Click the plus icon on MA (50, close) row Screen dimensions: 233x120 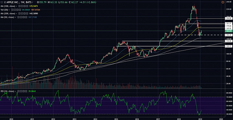(x=24, y=17)
